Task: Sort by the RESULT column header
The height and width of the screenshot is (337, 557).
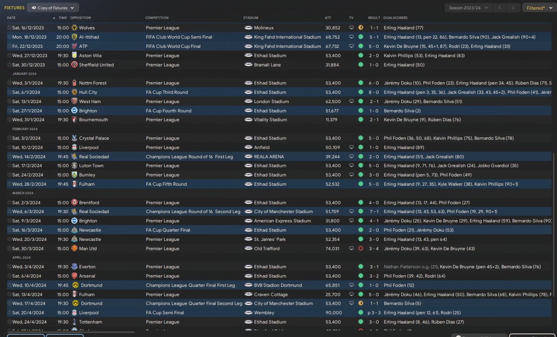Action: 374,18
